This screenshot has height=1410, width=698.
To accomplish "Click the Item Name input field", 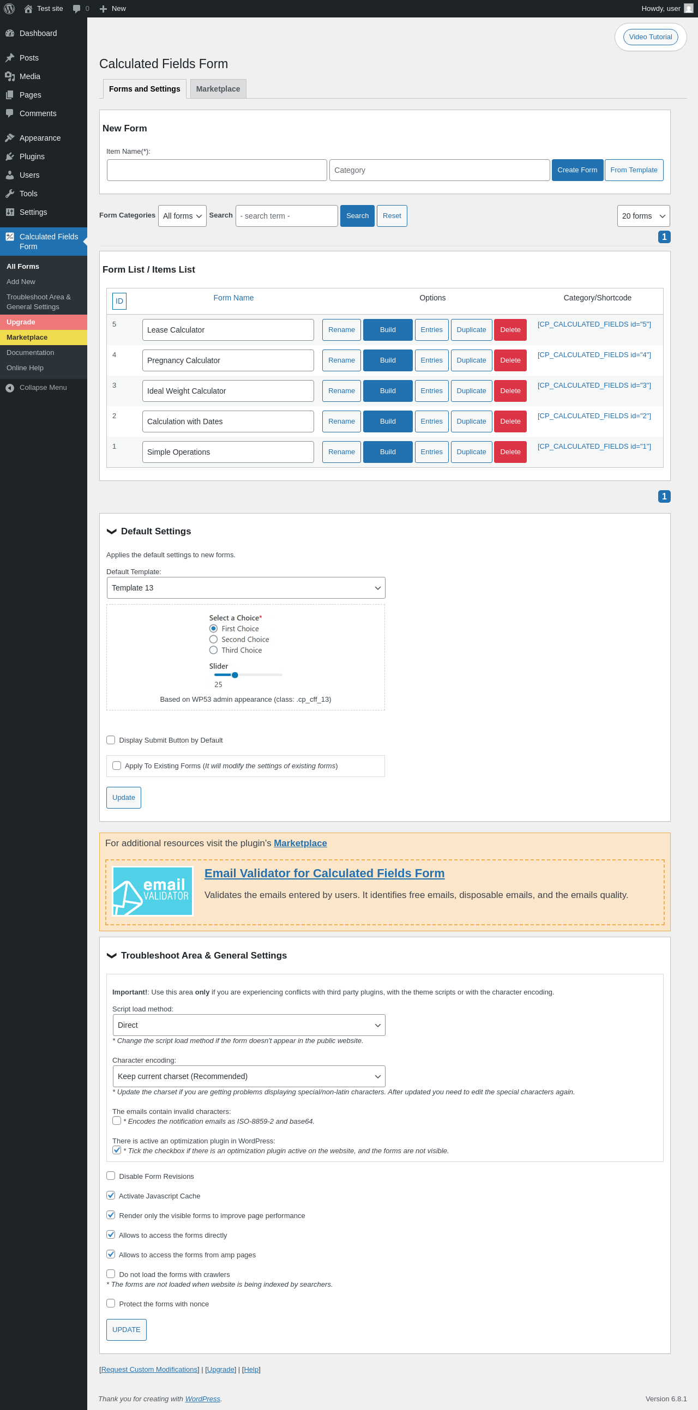I will [x=217, y=170].
